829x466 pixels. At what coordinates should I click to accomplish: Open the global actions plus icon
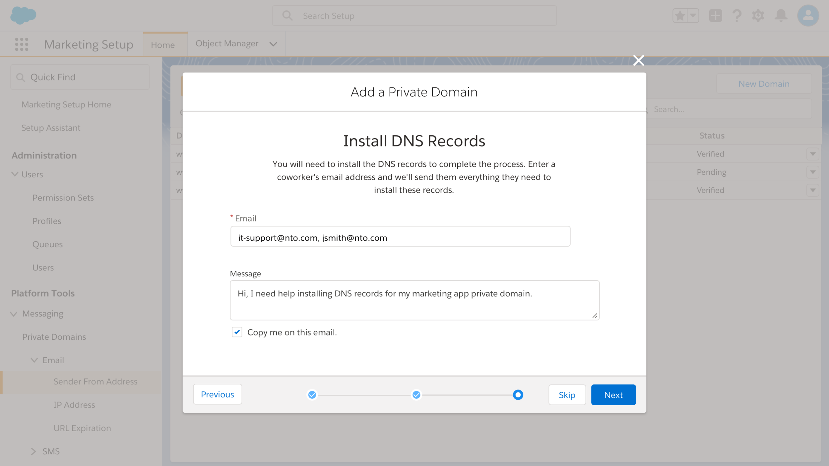[x=715, y=16]
